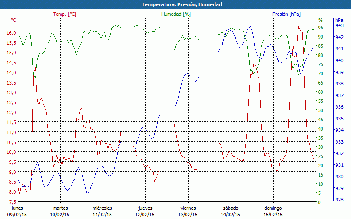Click the 50 humidity axis value
351x219 pixels.
pyautogui.click(x=321, y=110)
